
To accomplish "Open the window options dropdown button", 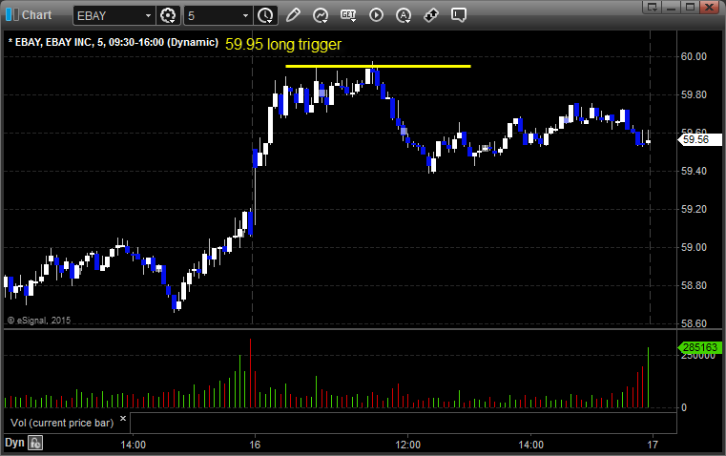I will click(x=653, y=7).
